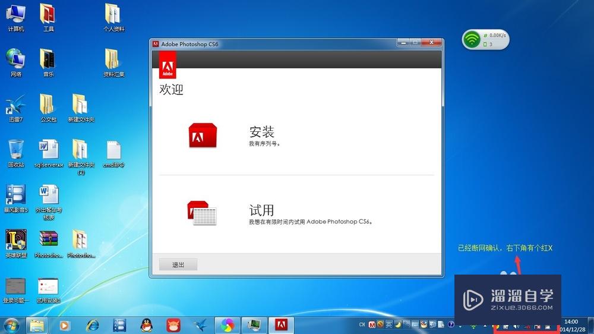Open the 计算机 desktop icon

(16, 17)
